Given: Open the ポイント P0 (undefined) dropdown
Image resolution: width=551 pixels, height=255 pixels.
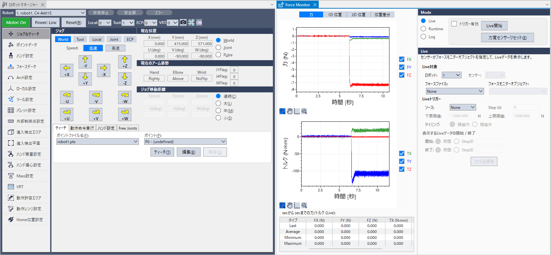Looking at the screenshot, I should pos(185,141).
